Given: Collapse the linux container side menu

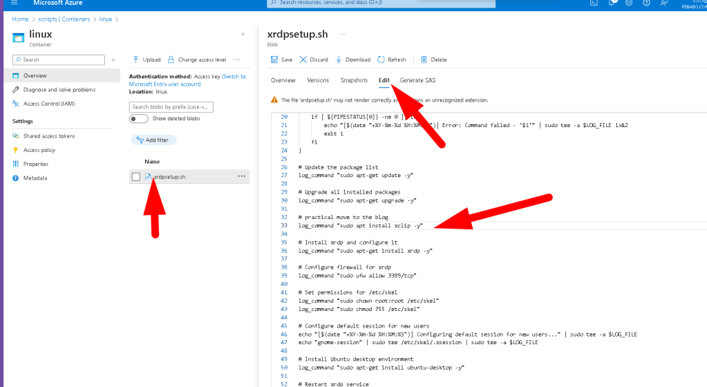Looking at the screenshot, I should point(113,59).
